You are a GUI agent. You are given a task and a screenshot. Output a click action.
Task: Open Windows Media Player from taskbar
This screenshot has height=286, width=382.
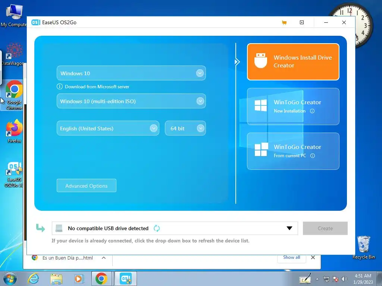click(x=78, y=279)
